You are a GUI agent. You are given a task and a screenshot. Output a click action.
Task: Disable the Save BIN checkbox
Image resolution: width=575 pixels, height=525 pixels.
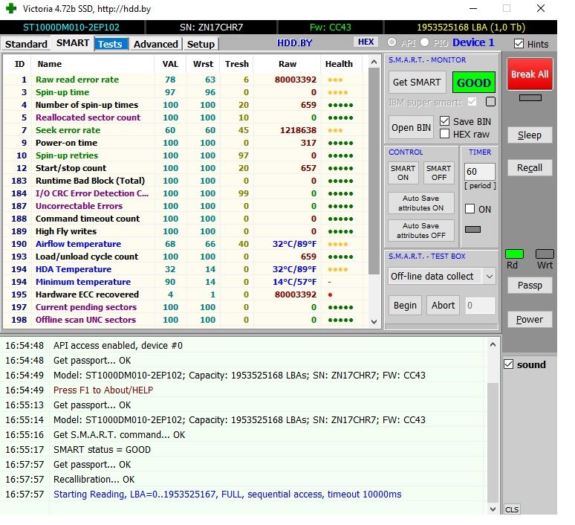tap(444, 121)
